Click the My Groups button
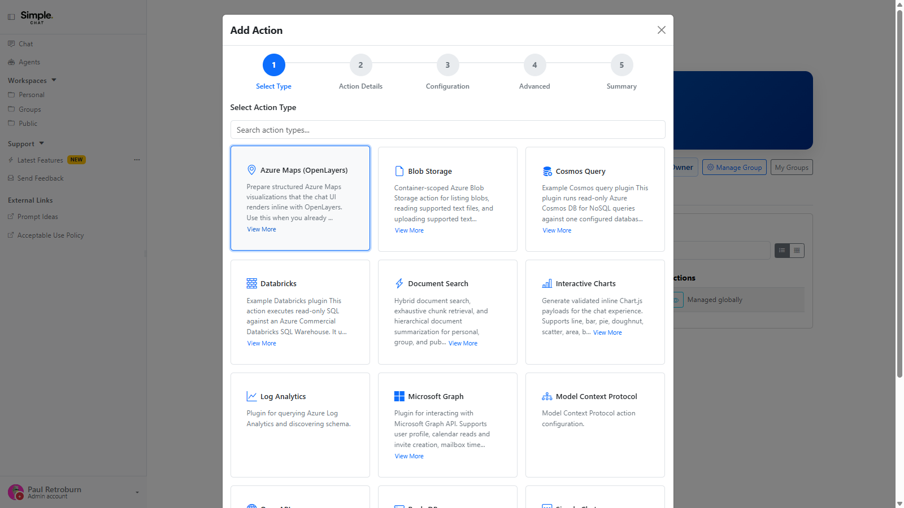 pyautogui.click(x=792, y=167)
